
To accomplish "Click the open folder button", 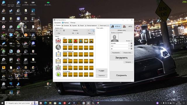I will click(x=127, y=52).
